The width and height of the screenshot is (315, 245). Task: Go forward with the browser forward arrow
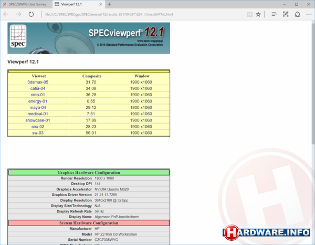(x=18, y=14)
